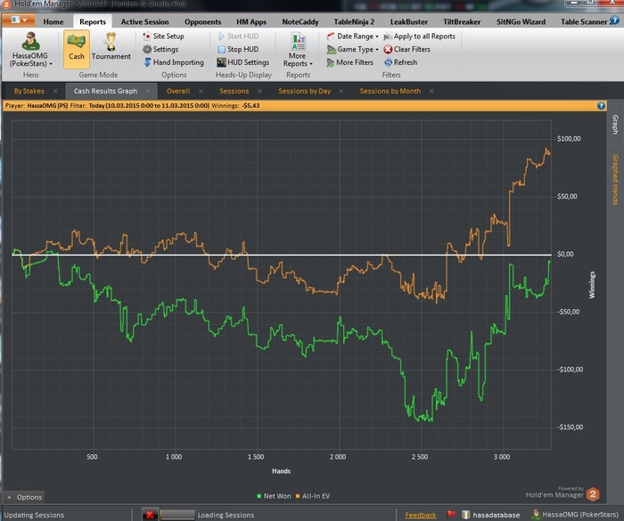Open the Game Type filter dropdown
The width and height of the screenshot is (624, 521).
[x=353, y=49]
